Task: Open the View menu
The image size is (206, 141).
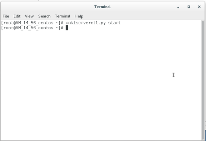Action: 29,16
